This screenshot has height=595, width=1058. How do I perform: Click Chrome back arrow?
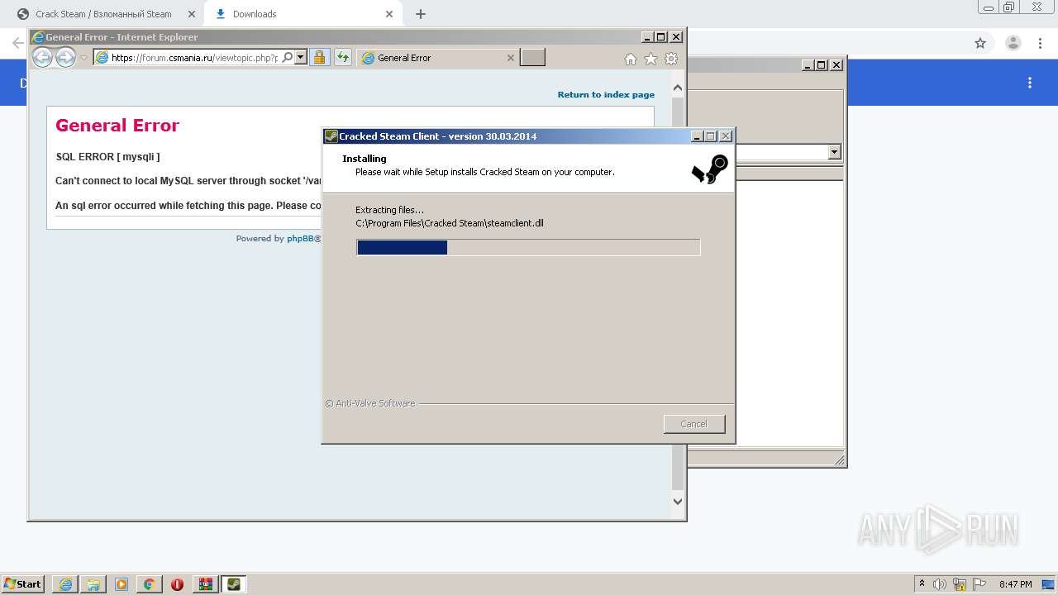point(17,43)
